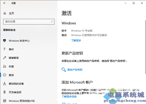Select the 激活 sidebar item
Viewport: 146px width, 104px height.
point(11,75)
